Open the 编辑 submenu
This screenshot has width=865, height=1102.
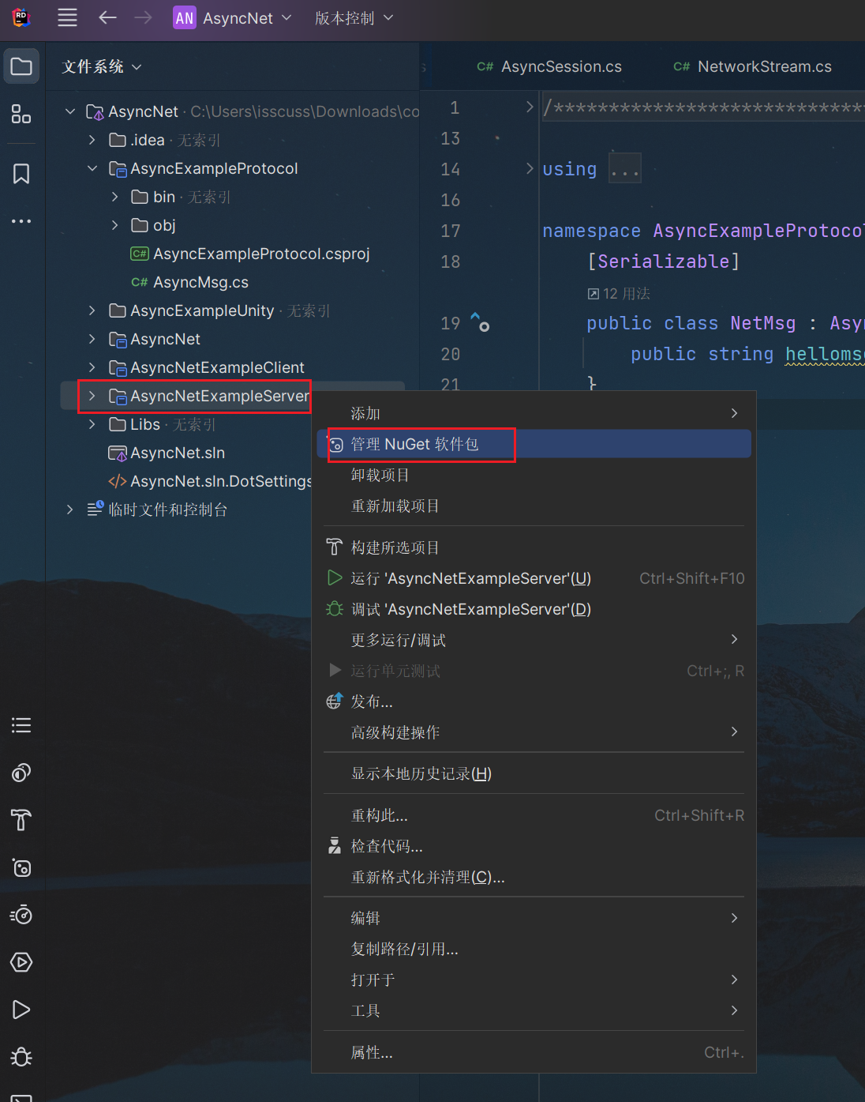coord(534,918)
